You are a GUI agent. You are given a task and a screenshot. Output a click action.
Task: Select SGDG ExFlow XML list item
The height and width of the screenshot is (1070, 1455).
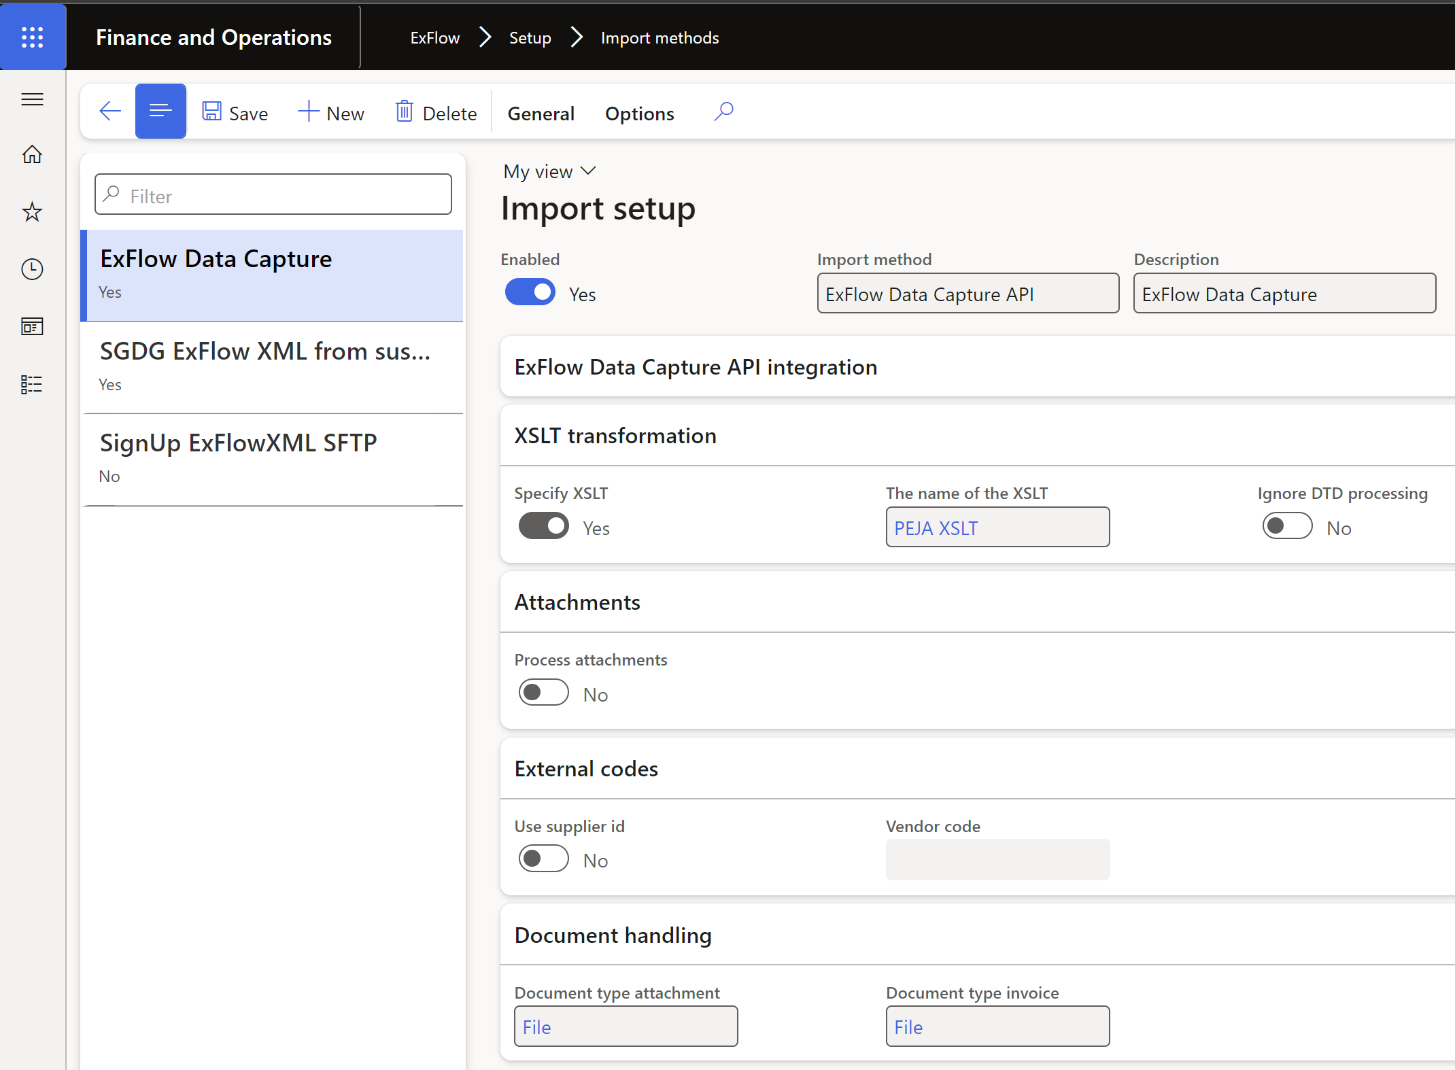coord(273,367)
